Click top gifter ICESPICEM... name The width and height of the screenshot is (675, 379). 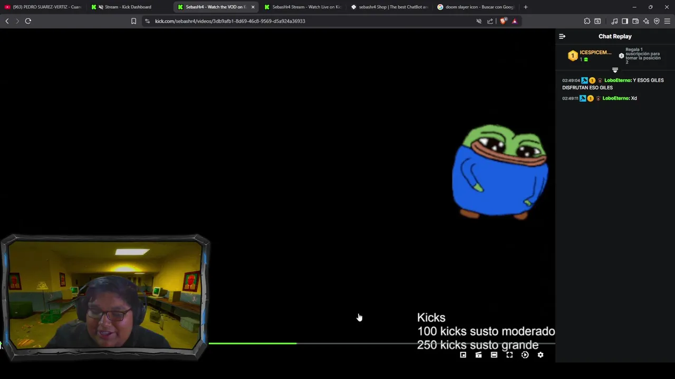coord(595,53)
